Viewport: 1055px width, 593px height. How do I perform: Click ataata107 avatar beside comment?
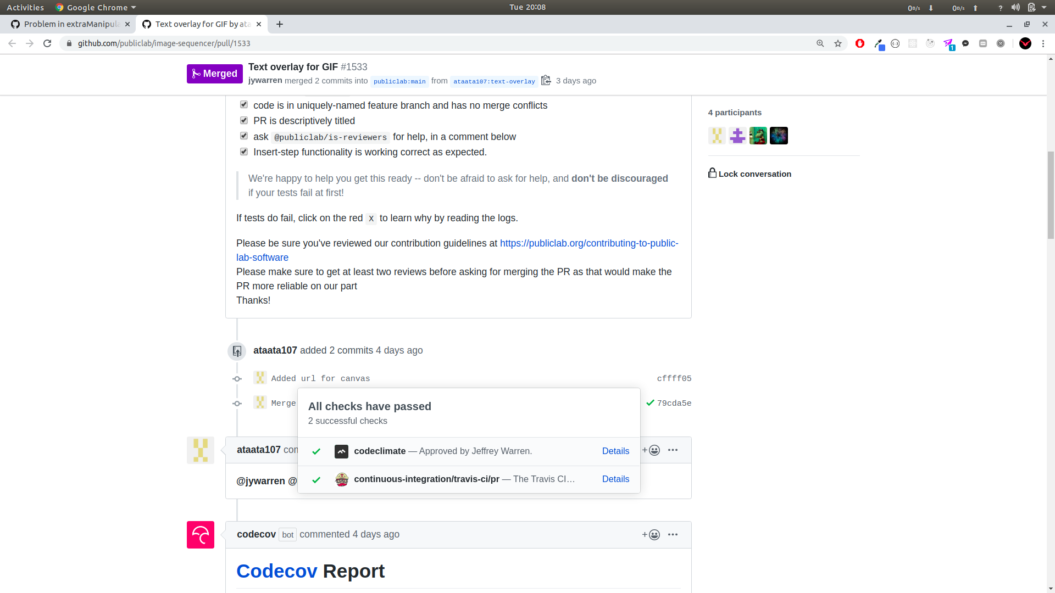pyautogui.click(x=201, y=450)
